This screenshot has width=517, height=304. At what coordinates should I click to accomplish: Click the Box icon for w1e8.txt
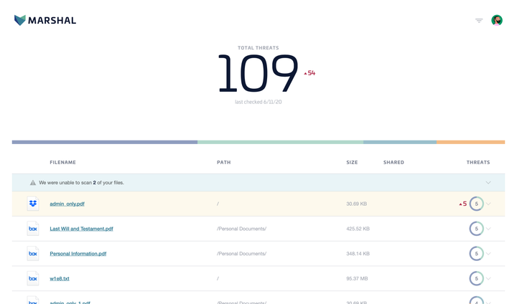pyautogui.click(x=33, y=278)
